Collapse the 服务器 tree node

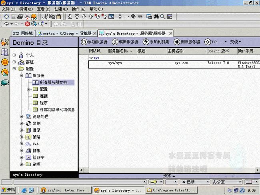click(x=21, y=76)
